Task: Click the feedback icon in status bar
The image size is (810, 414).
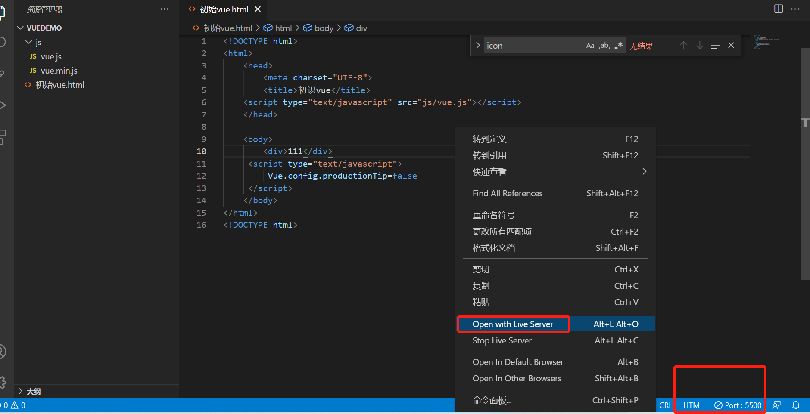Action: pyautogui.click(x=777, y=405)
